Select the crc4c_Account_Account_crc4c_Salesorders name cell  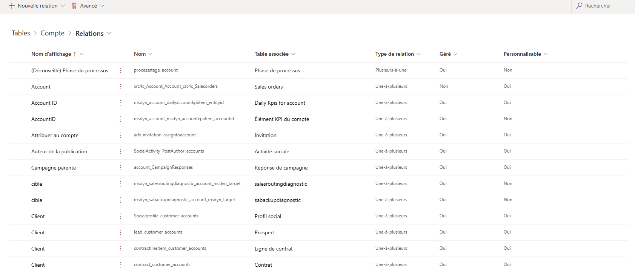[x=176, y=86]
